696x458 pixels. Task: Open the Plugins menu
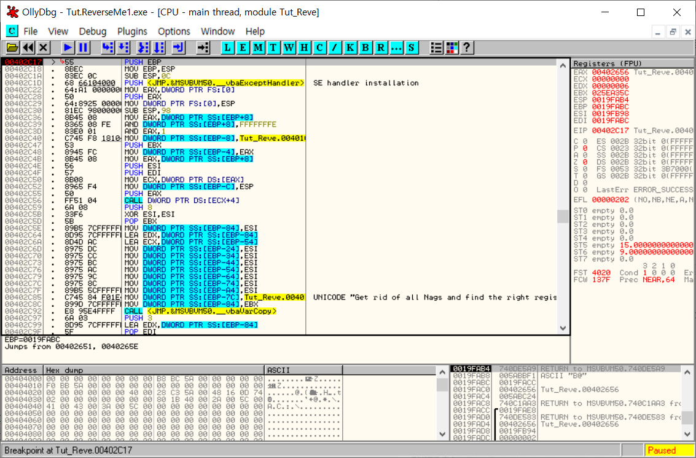point(132,31)
